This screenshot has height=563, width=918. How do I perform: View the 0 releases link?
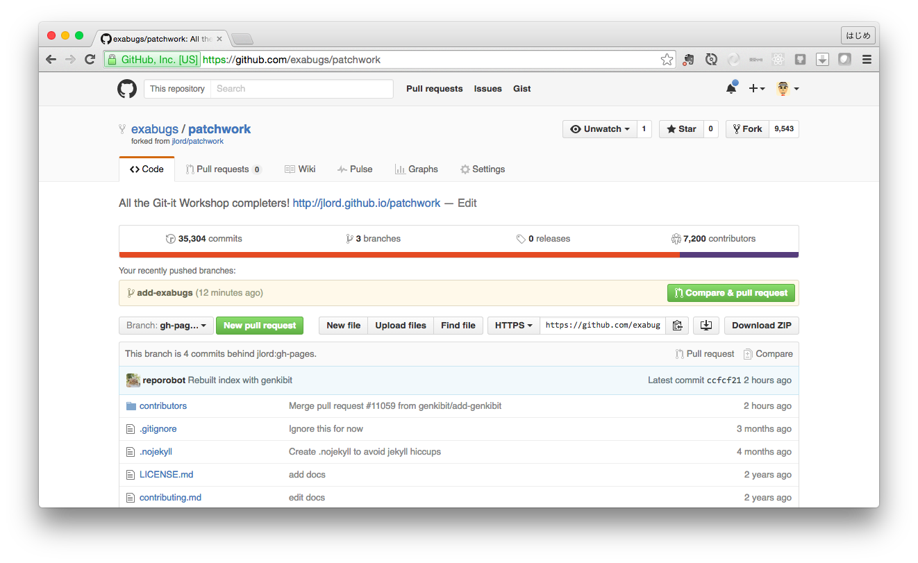(x=543, y=239)
